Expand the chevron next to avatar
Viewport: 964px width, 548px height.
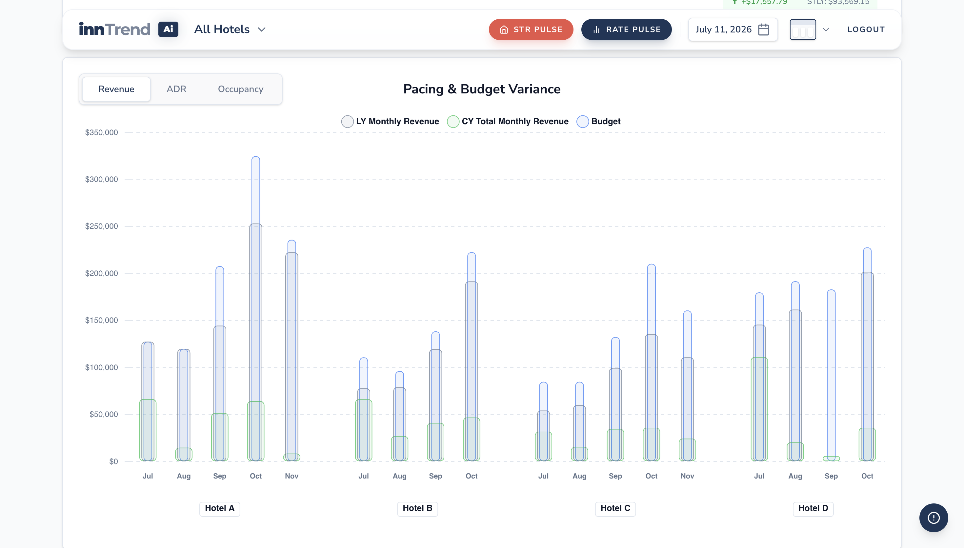(826, 29)
